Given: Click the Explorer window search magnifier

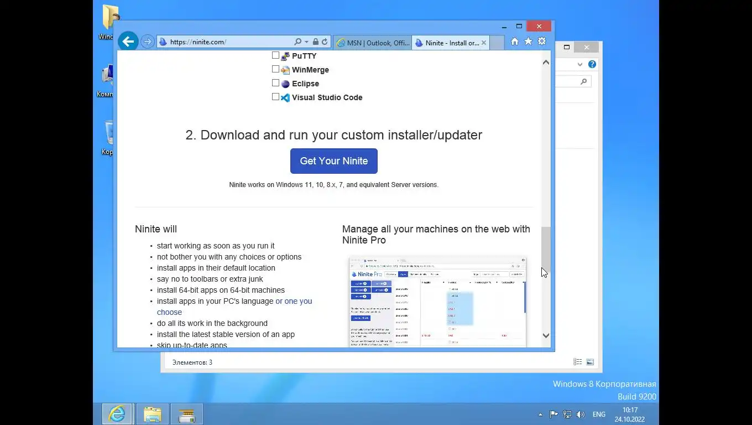Looking at the screenshot, I should 583,82.
